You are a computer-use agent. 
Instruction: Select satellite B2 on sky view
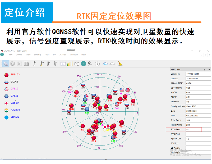tap(83, 126)
